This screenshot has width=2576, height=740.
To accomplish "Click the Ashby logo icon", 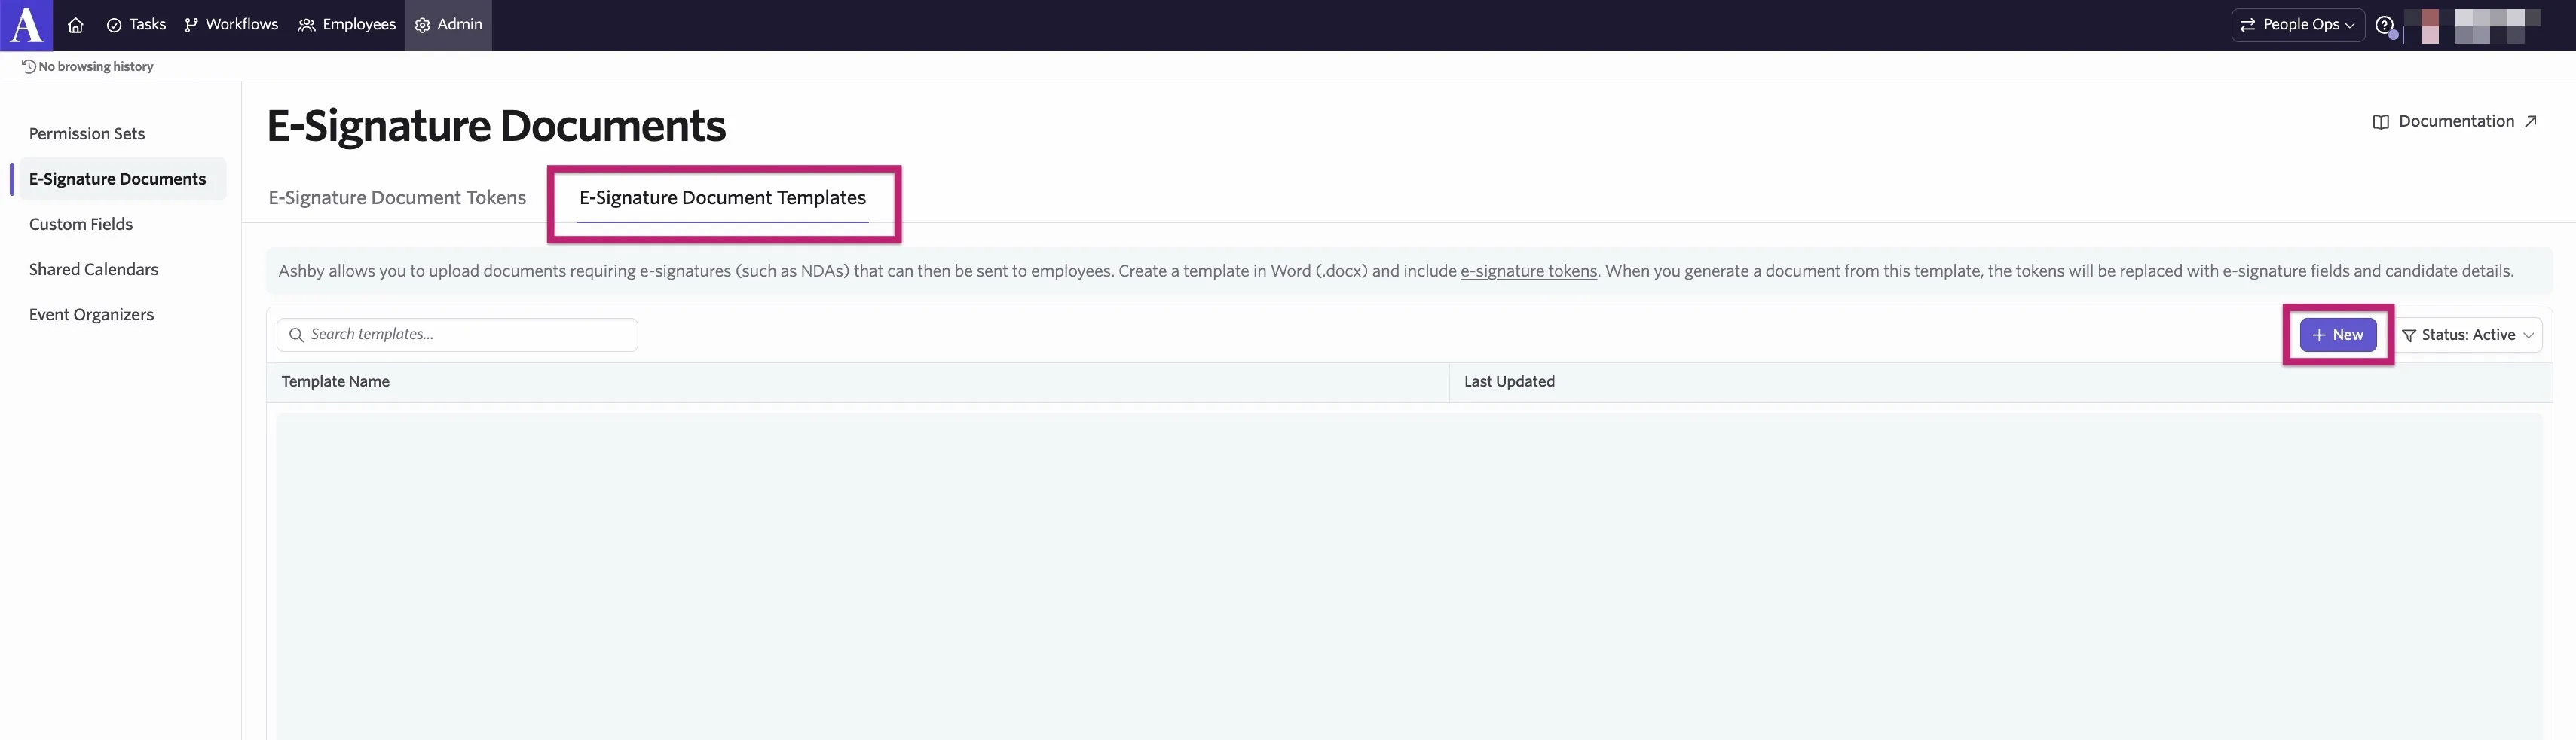I will 26,25.
